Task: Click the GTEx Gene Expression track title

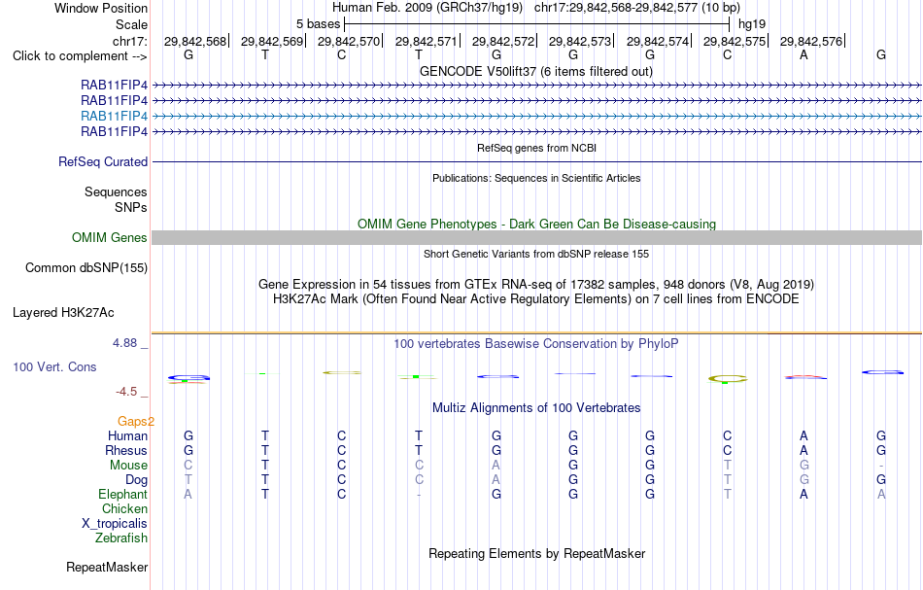Action: (536, 285)
